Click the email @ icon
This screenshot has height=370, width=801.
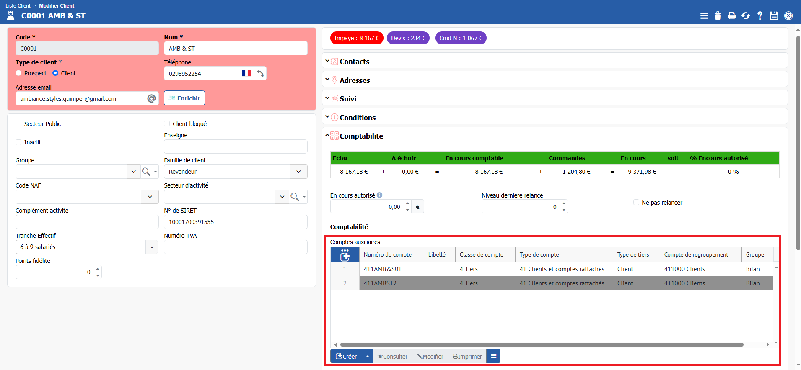151,98
